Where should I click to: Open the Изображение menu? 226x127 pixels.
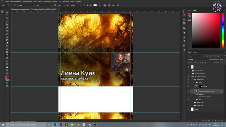click(27, 1)
